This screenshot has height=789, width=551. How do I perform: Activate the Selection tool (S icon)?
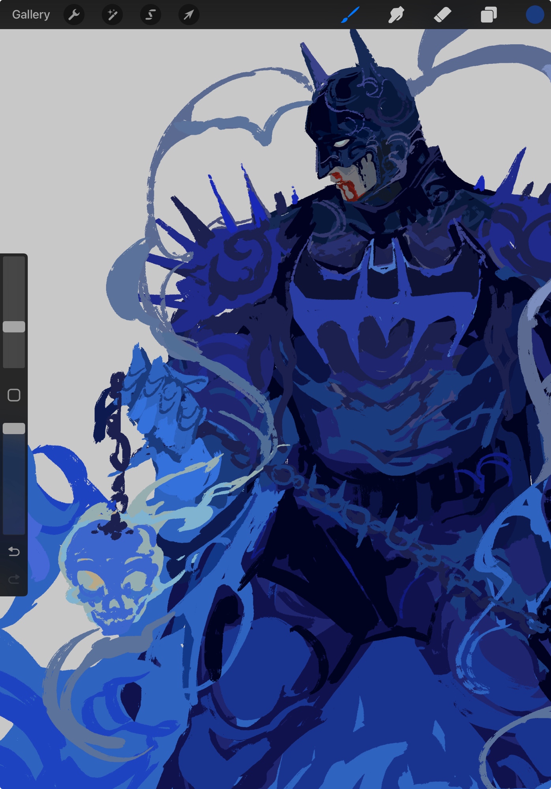click(x=150, y=15)
